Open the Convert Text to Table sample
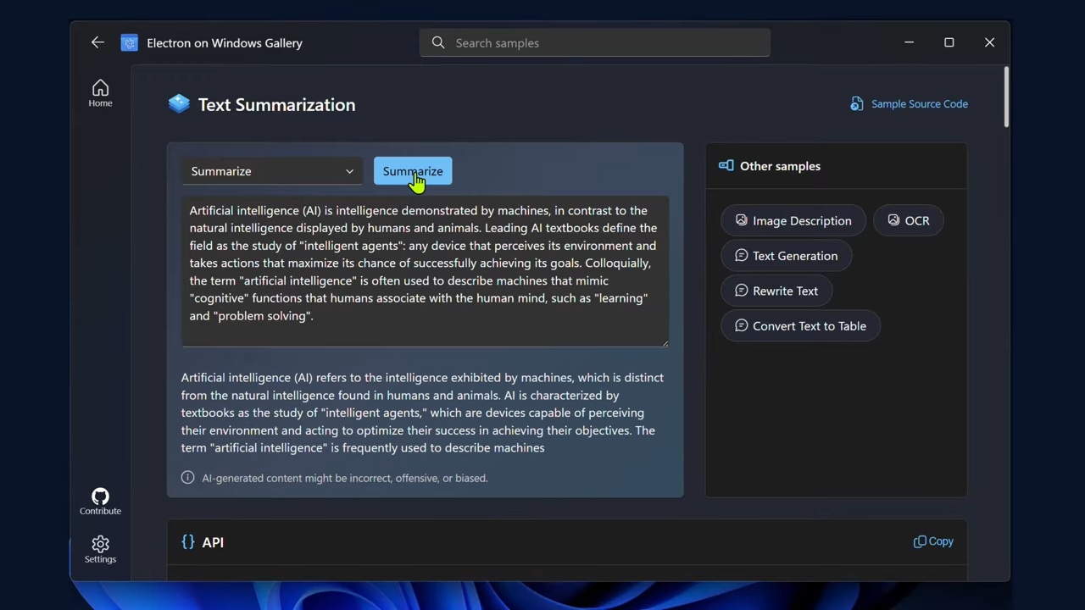1085x610 pixels. 800,326
